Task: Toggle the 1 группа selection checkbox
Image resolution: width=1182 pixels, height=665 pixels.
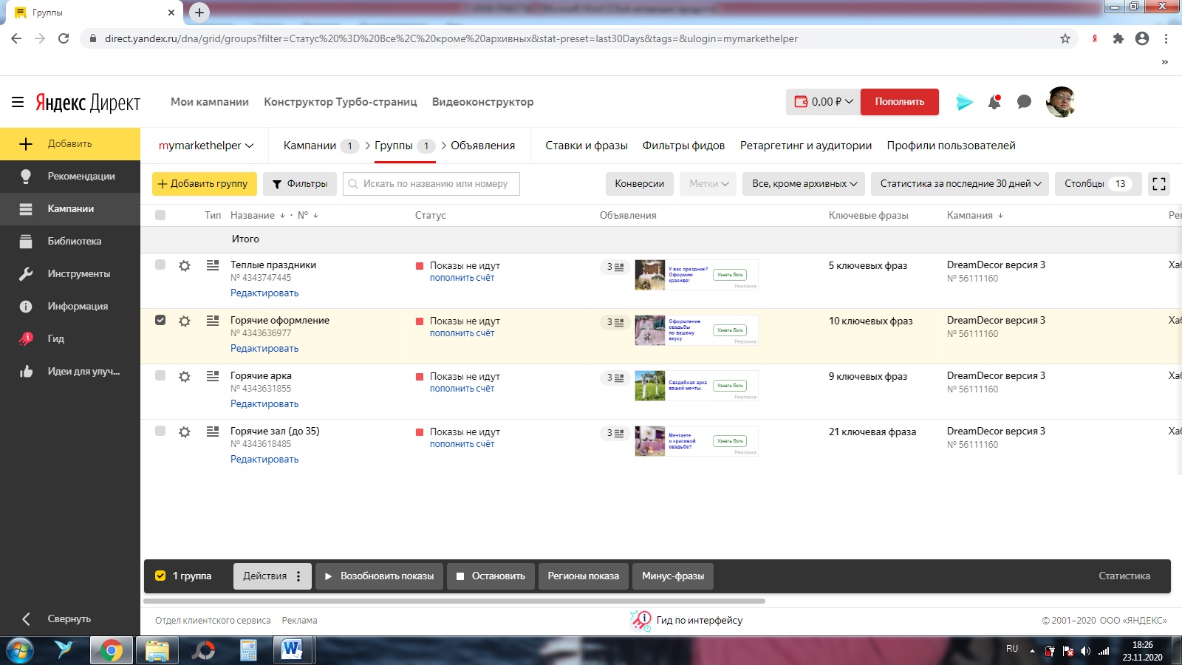Action: (160, 576)
